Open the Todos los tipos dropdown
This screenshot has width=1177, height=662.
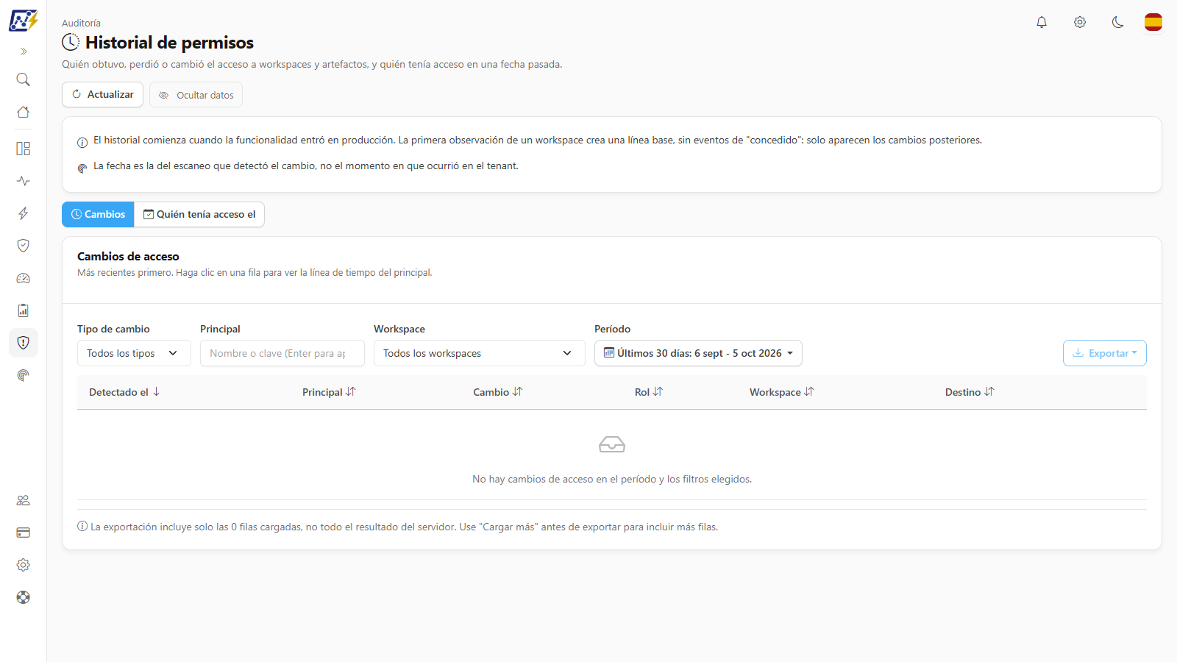[134, 353]
